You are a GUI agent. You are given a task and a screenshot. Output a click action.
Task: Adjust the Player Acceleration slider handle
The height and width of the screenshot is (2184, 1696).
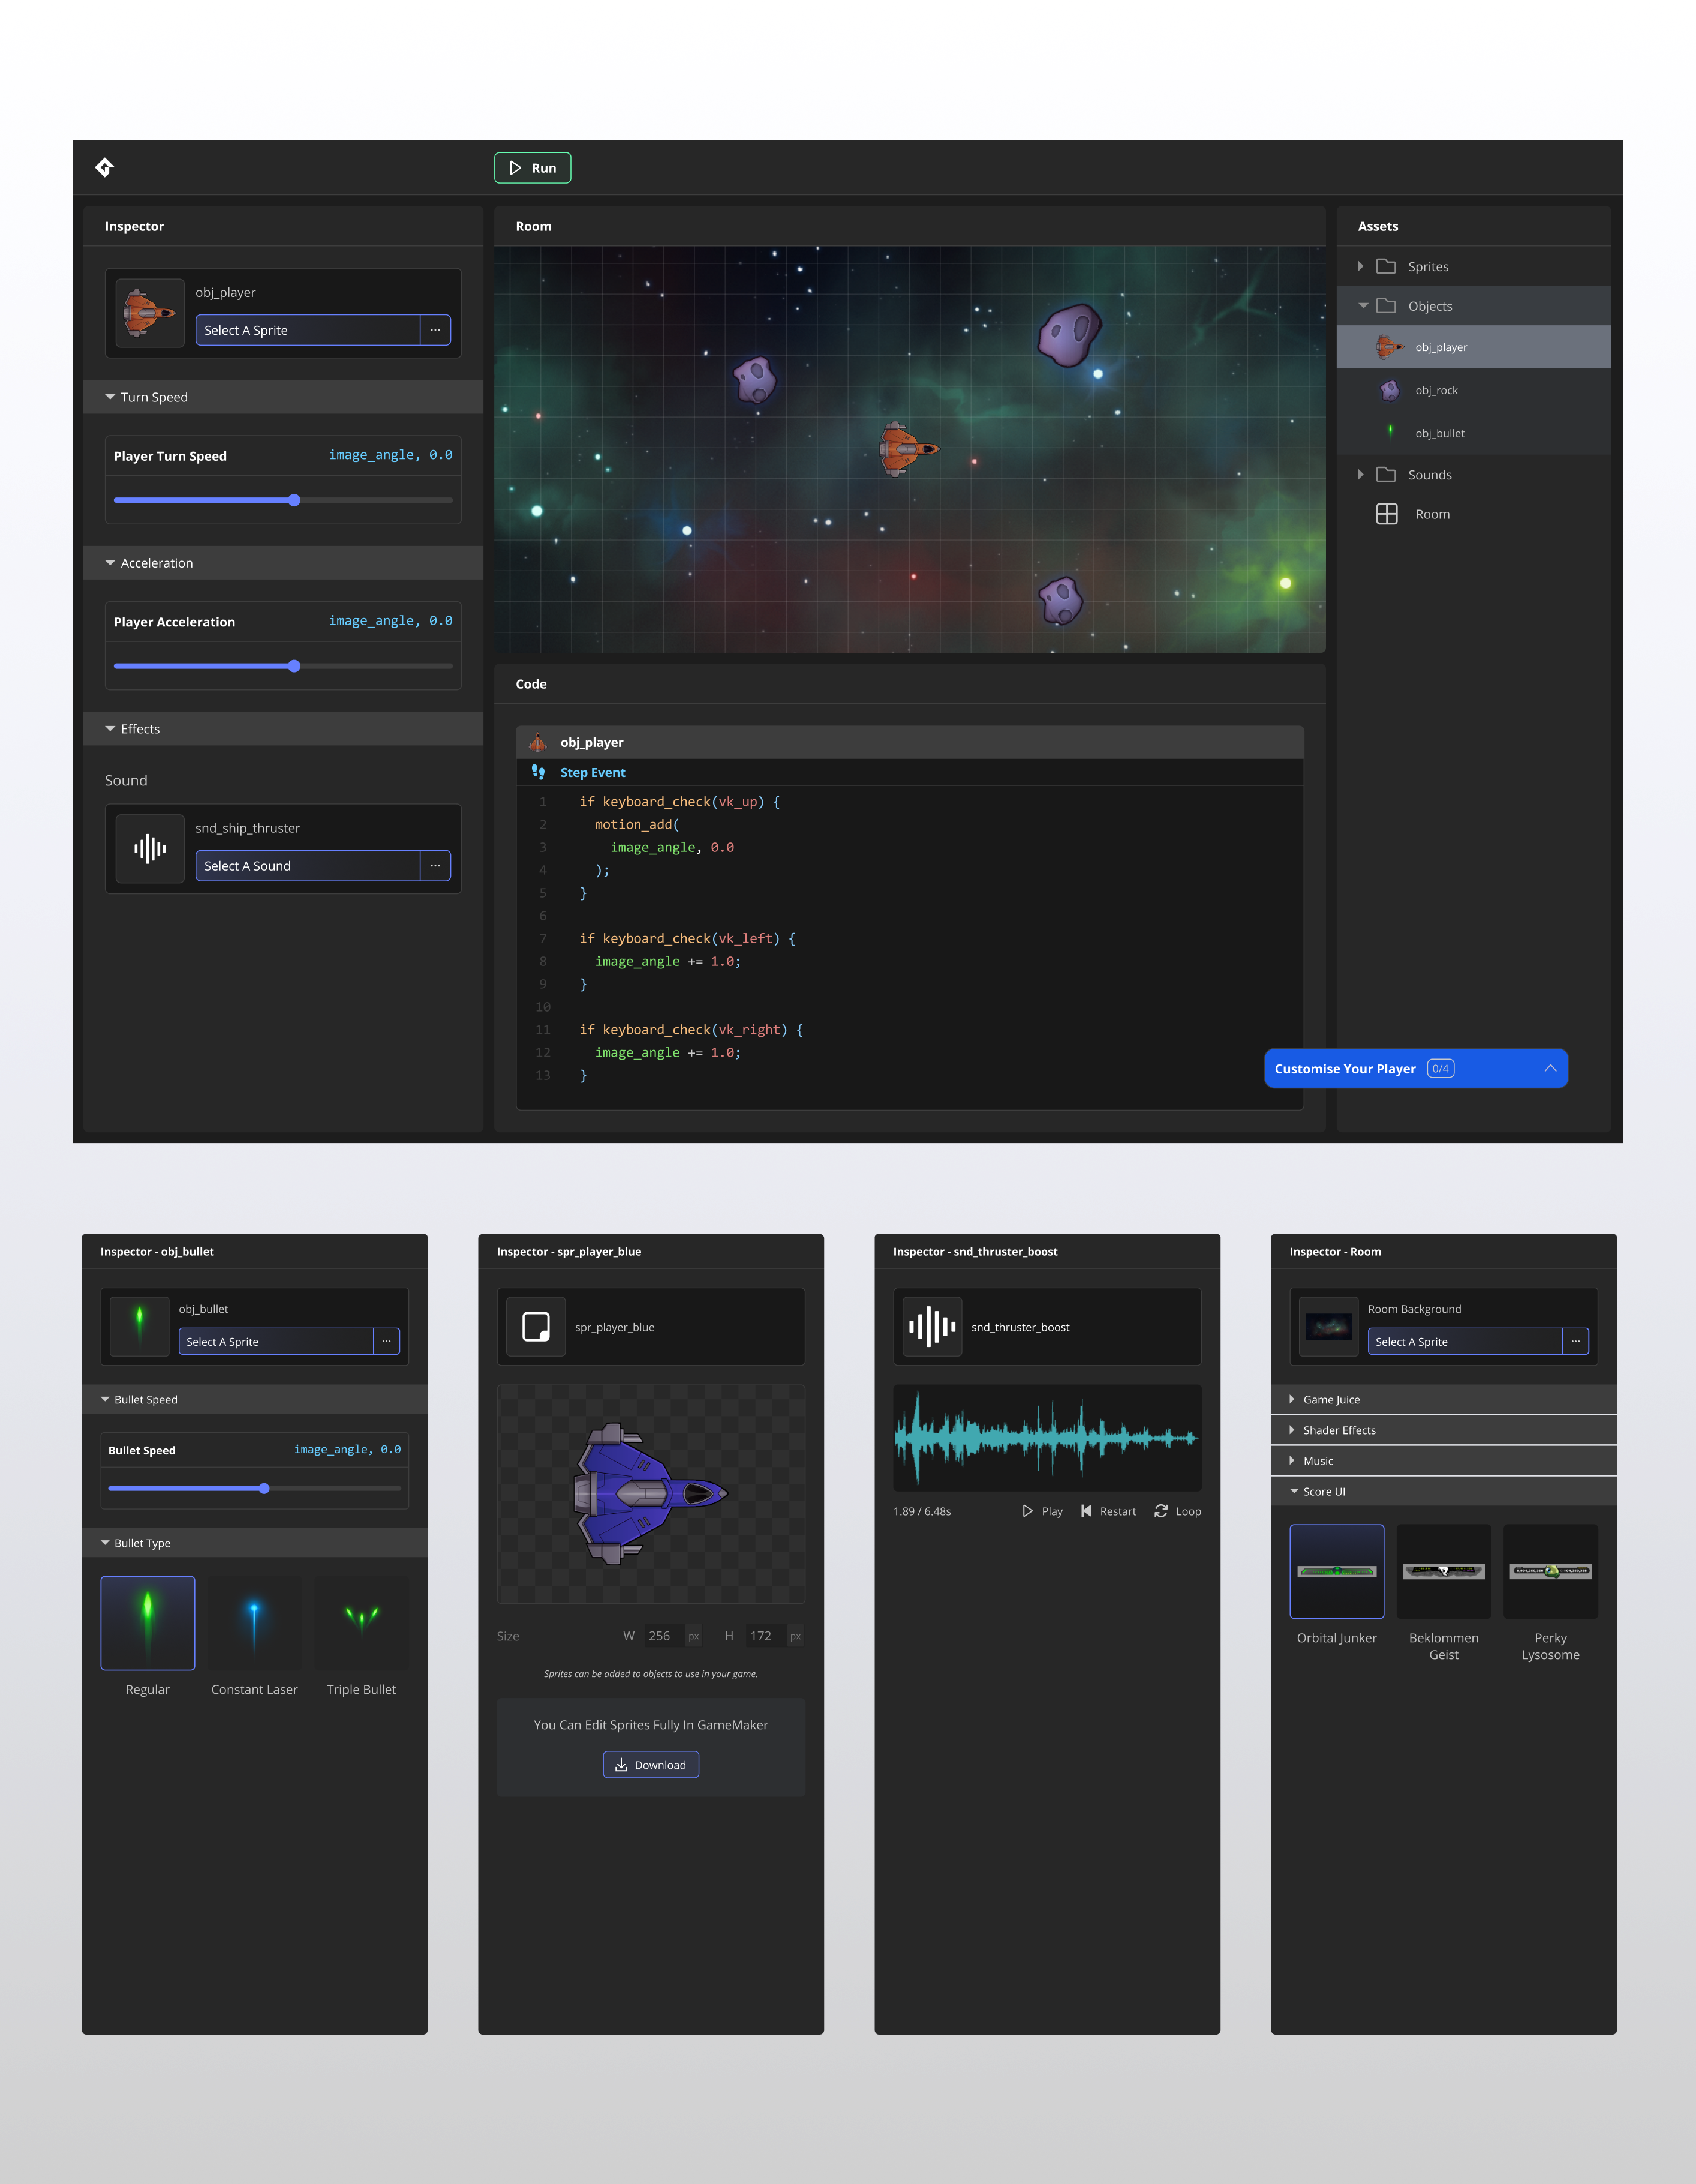tap(294, 666)
